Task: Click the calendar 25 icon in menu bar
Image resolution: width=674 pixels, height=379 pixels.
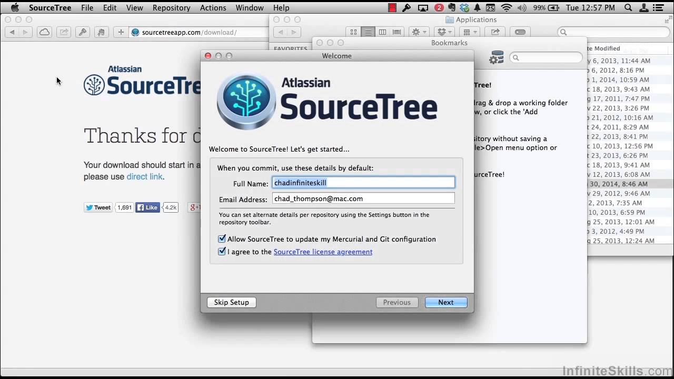Action: [x=491, y=8]
